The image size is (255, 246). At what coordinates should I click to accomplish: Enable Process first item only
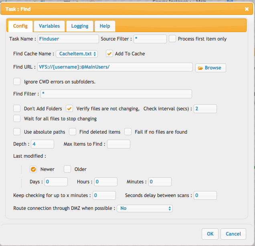pyautogui.click(x=172, y=39)
